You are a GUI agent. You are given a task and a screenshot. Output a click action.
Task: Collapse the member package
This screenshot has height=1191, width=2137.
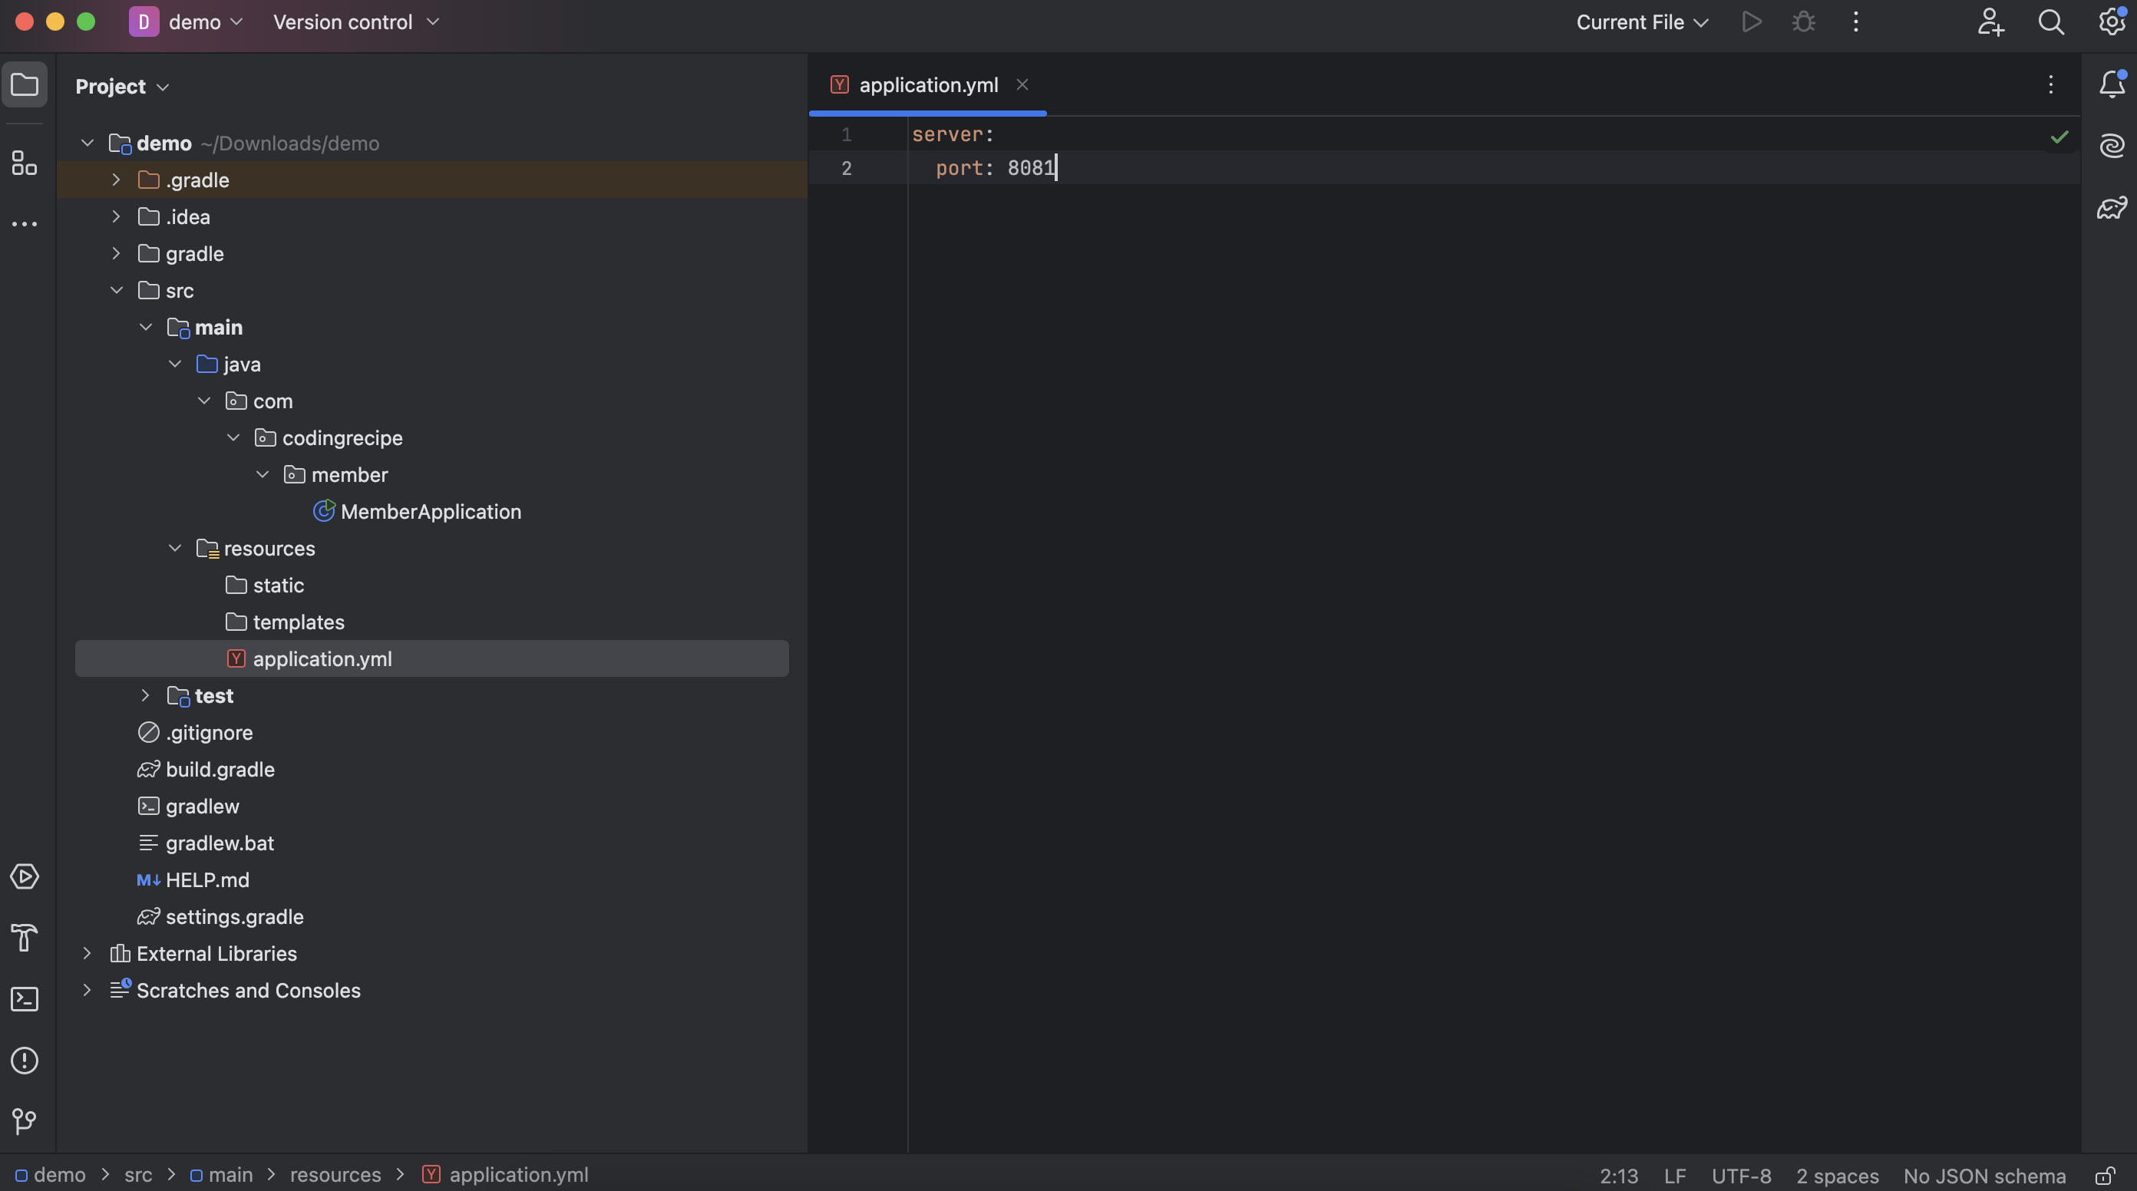coord(263,474)
